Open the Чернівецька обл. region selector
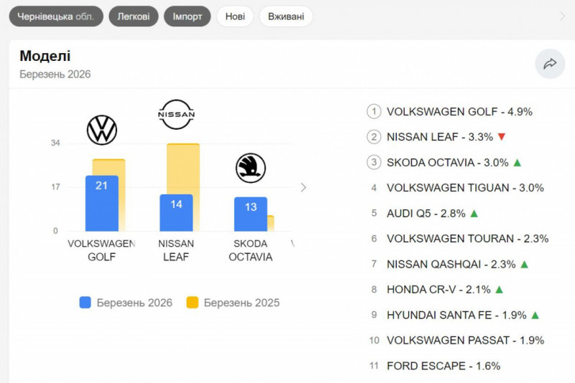 [56, 16]
